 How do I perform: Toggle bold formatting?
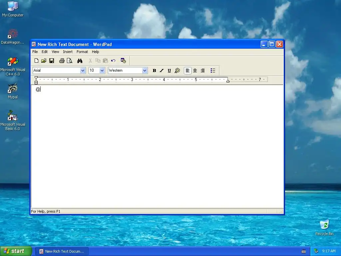coord(154,71)
